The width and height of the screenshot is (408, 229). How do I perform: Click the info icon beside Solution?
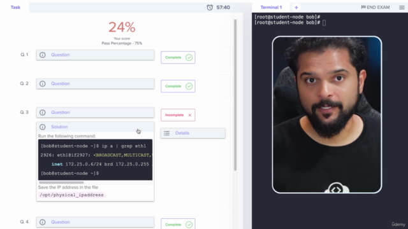coord(43,127)
